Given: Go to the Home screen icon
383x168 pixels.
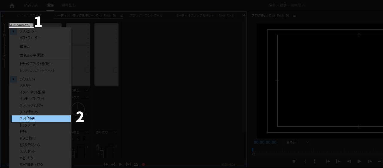Looking at the screenshot, I should 12,5.
